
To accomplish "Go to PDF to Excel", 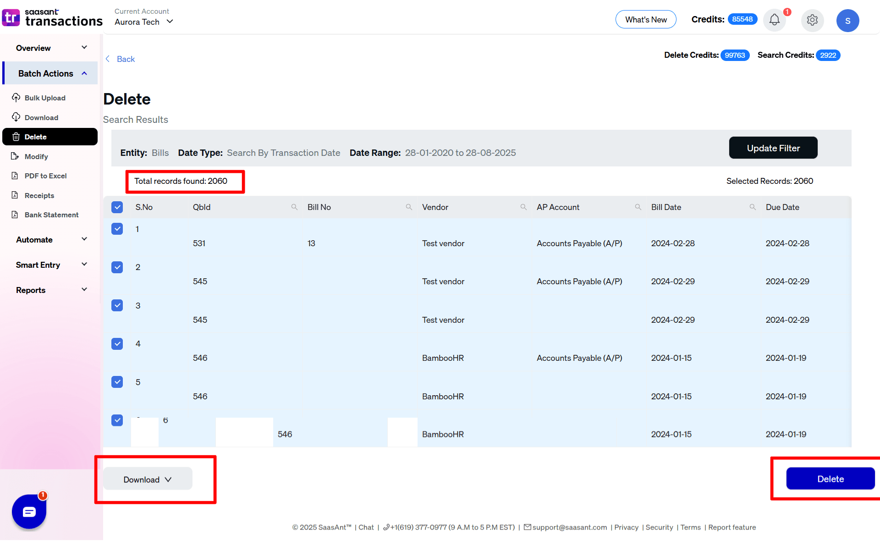I will tap(45, 176).
